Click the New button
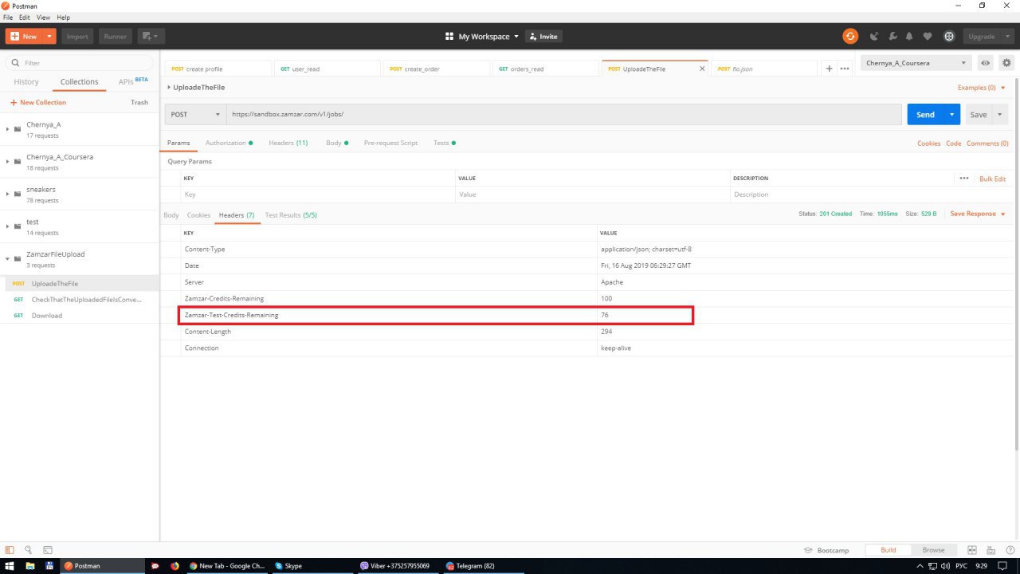The image size is (1020, 574). pos(24,36)
